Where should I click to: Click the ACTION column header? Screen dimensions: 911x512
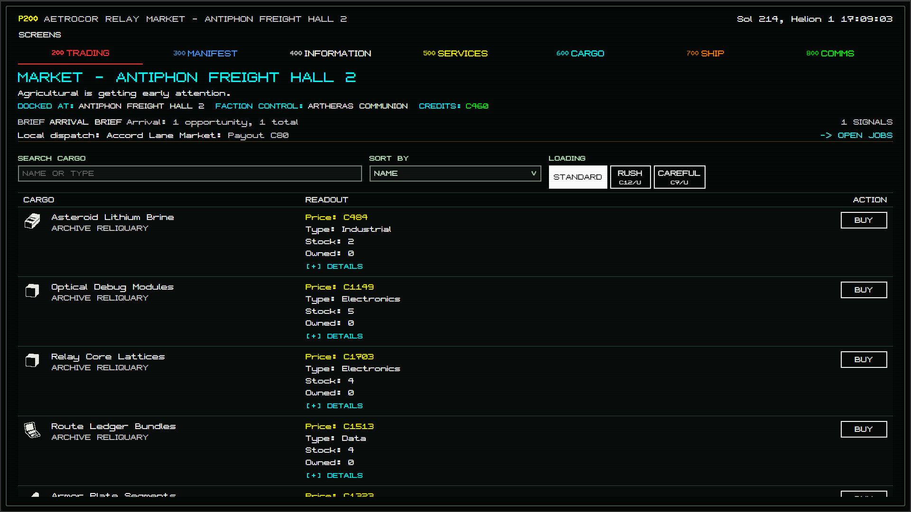[x=870, y=200]
